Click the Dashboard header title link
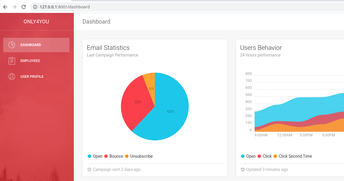Viewport: 344px width, 181px height. (96, 22)
